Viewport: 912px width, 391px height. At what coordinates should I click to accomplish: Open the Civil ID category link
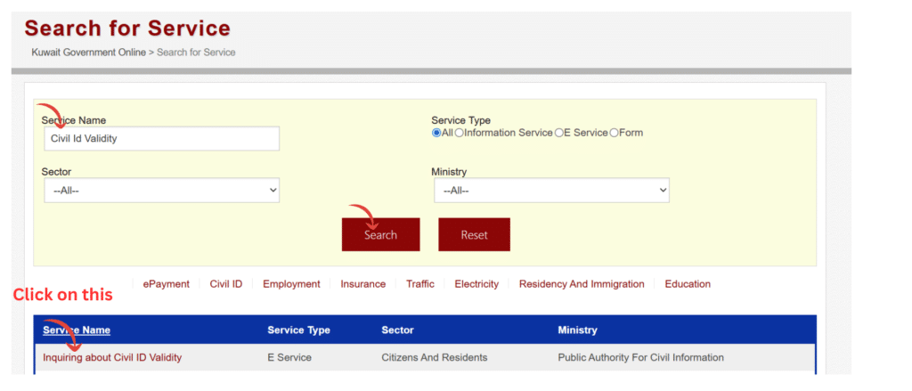click(x=226, y=284)
